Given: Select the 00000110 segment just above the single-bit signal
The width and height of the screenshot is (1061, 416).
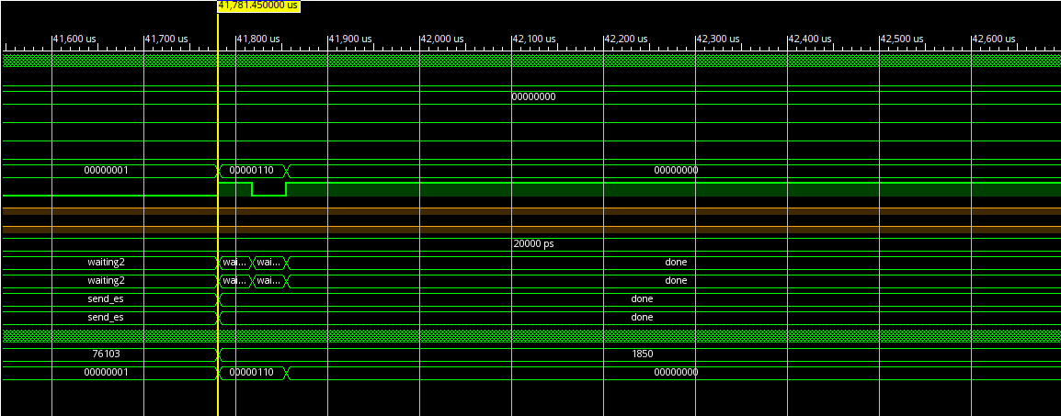Looking at the screenshot, I should coord(252,170).
